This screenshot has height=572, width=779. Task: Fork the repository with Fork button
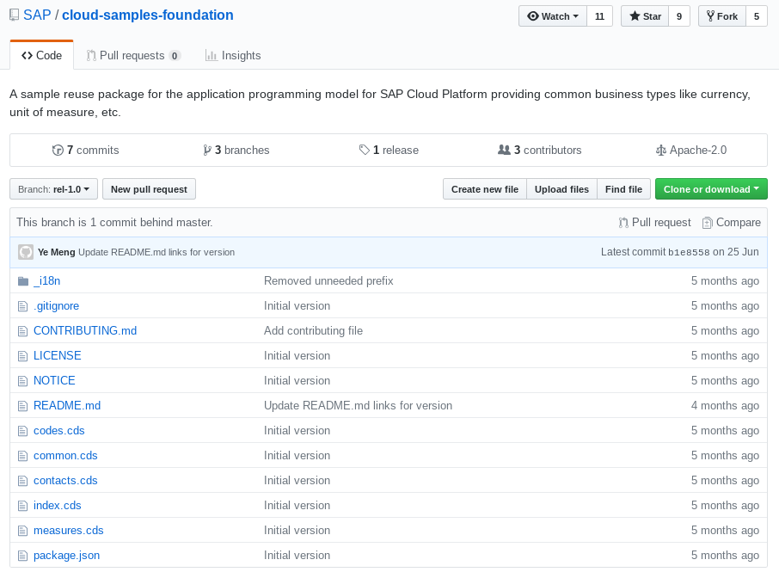point(722,16)
